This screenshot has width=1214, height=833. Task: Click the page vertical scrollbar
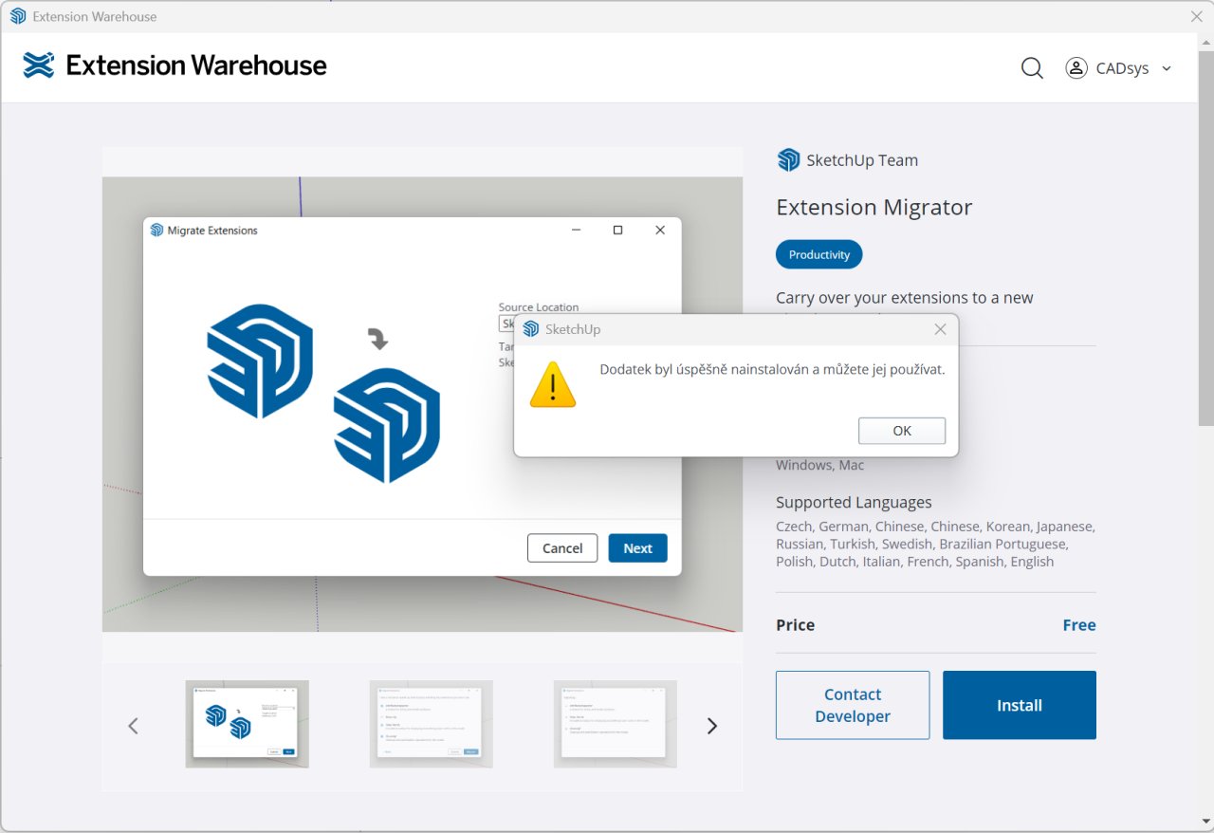click(1205, 237)
